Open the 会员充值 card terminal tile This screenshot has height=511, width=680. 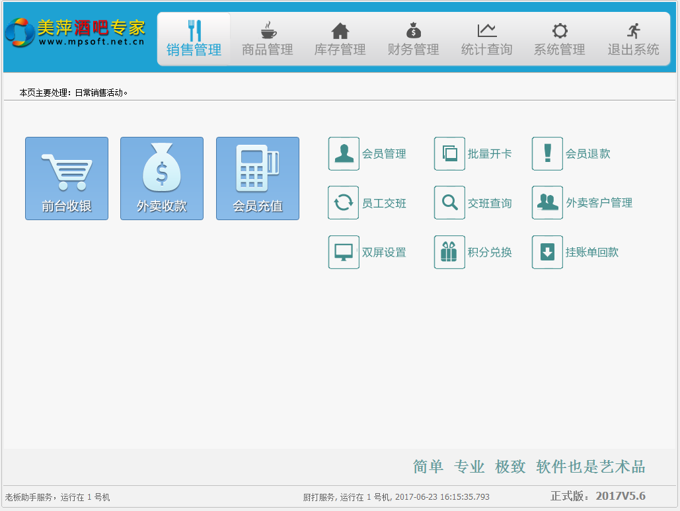pos(258,178)
